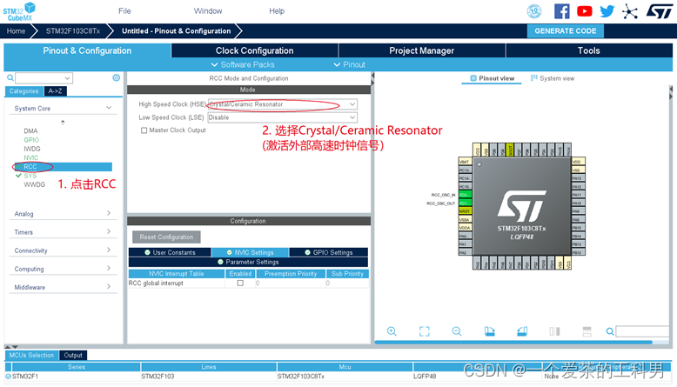
Task: Click the pinout horizontal scrollbar
Action: click(513, 342)
